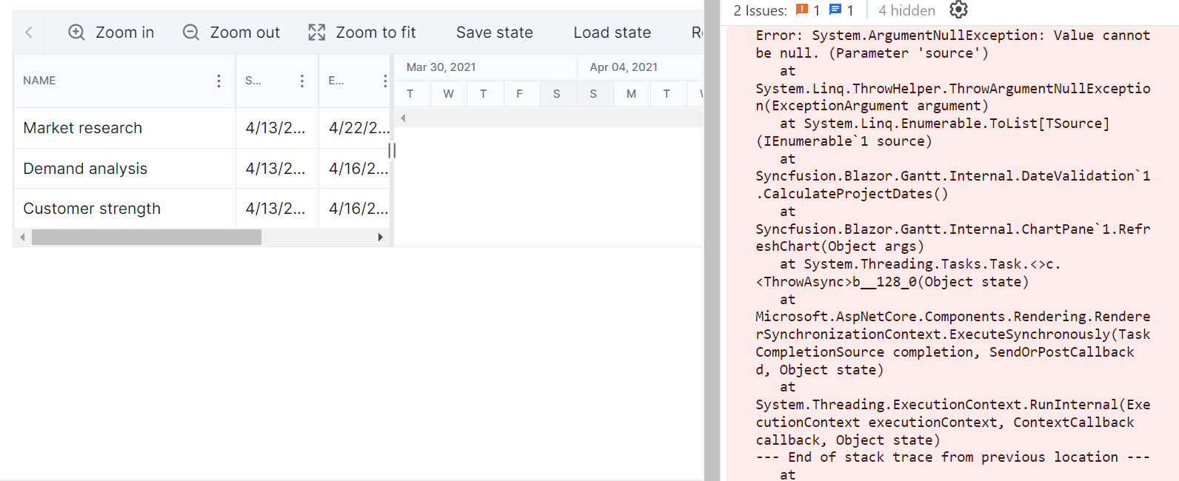The height and width of the screenshot is (481, 1179).
Task: Click the Zoom to fit icon
Action: tap(317, 33)
